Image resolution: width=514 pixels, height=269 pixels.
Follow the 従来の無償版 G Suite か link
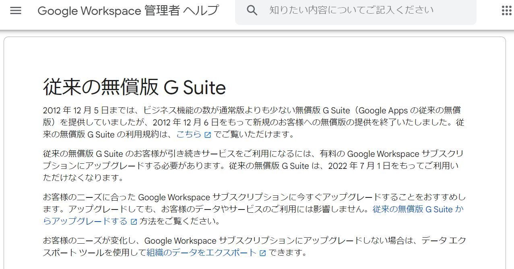click(418, 209)
